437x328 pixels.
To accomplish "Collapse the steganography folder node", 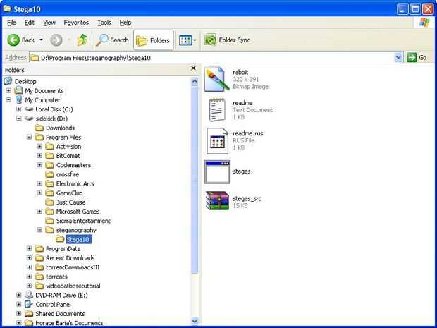I will pyautogui.click(x=39, y=230).
